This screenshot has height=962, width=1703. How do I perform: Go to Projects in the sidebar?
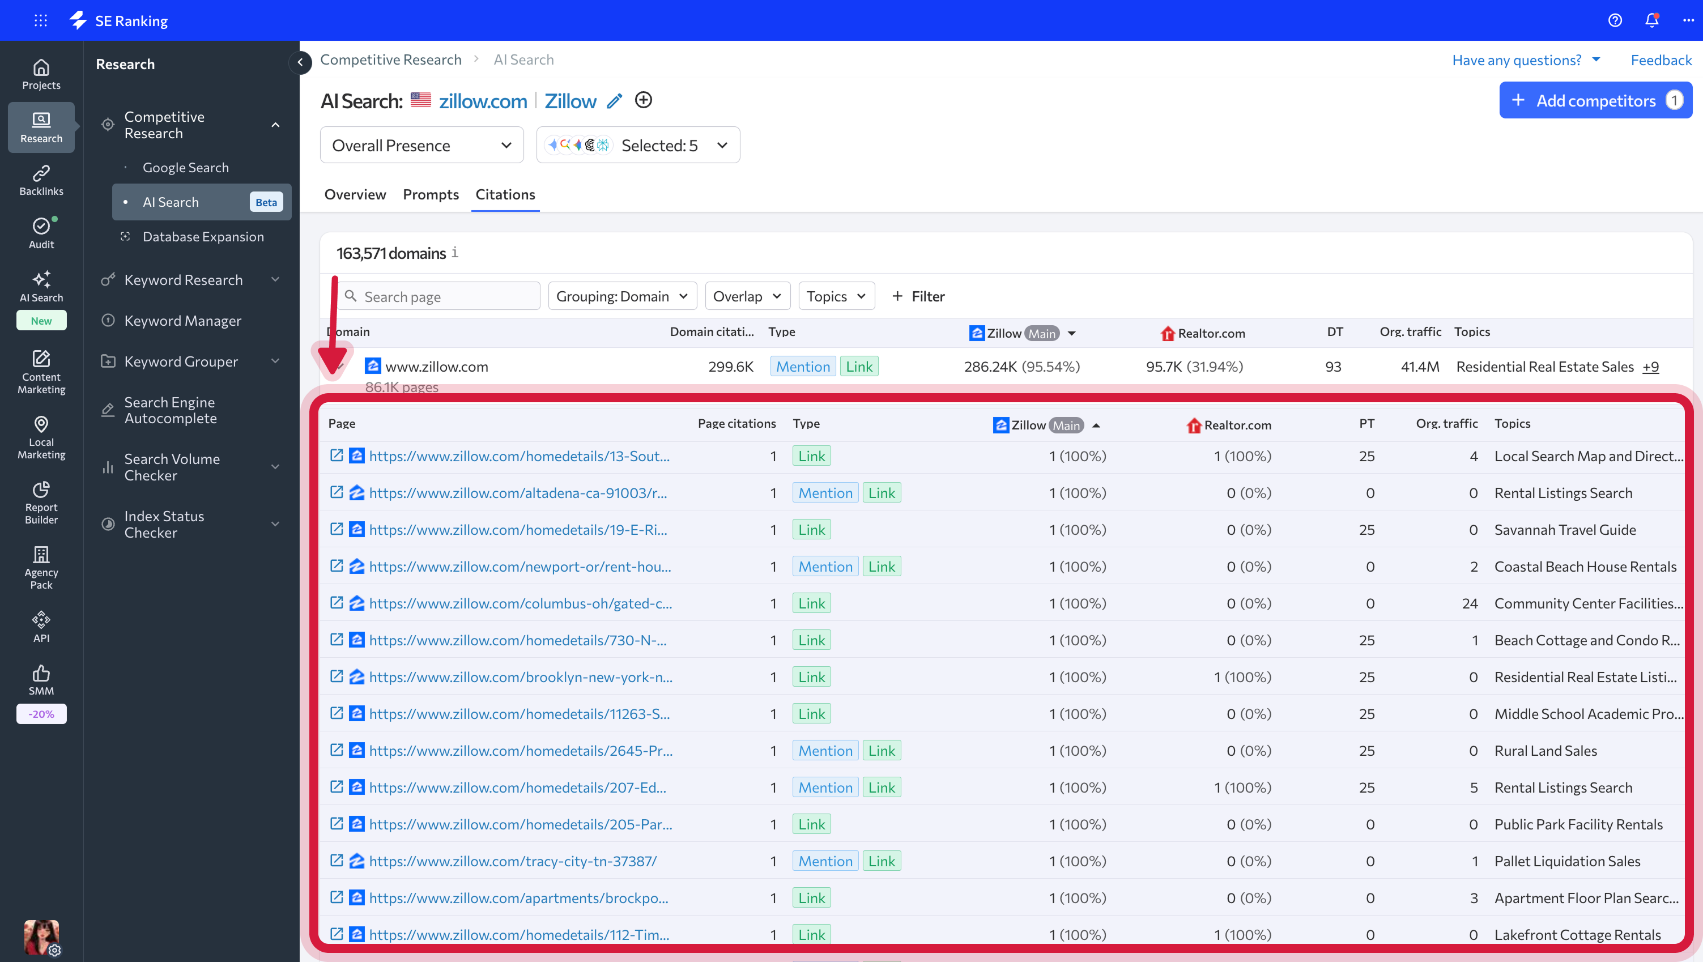click(41, 75)
